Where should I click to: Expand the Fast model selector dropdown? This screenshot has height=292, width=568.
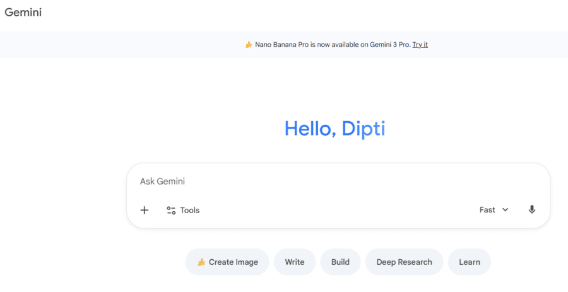494,210
